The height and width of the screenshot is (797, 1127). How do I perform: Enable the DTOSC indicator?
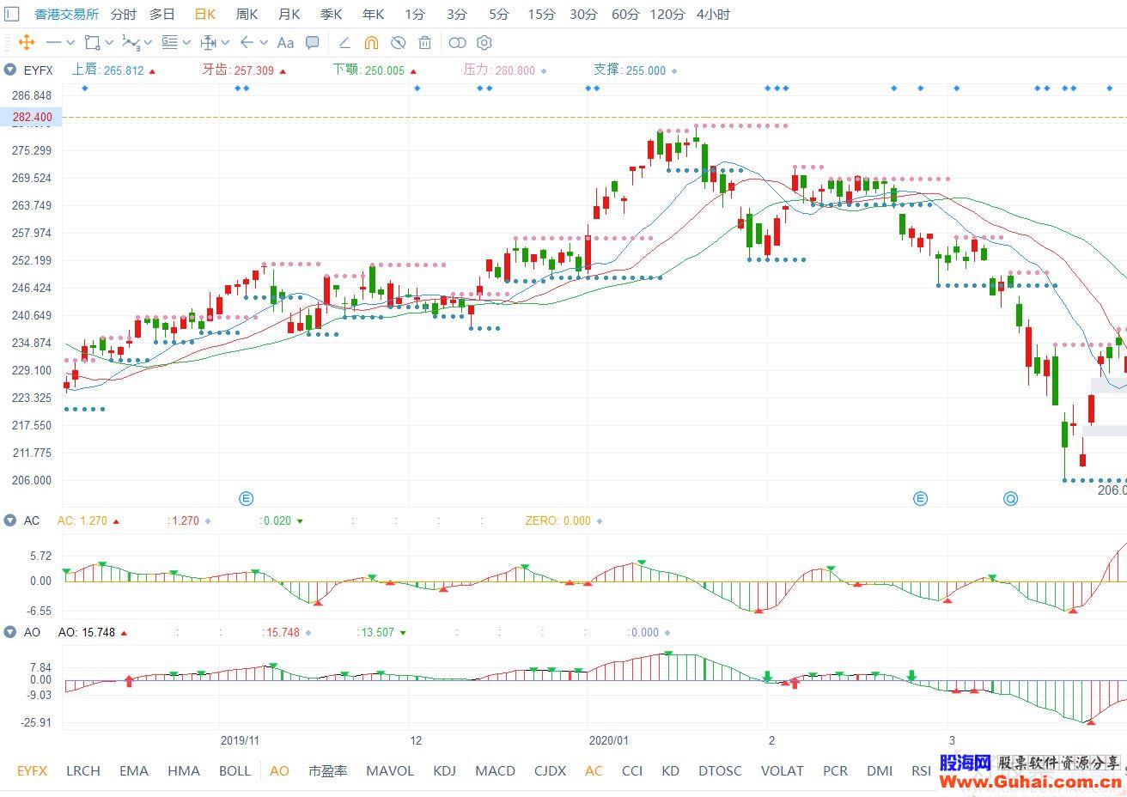point(720,770)
